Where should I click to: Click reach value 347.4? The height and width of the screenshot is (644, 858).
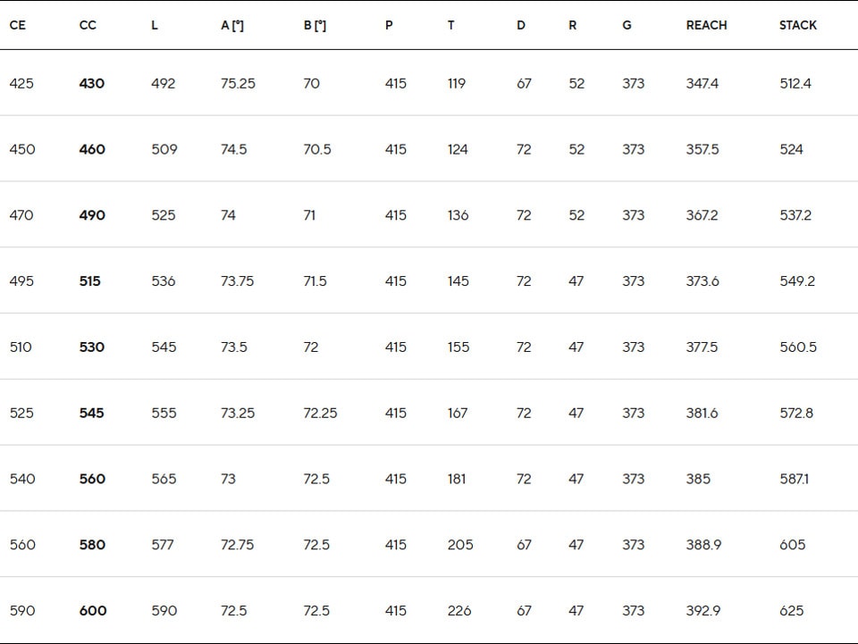point(702,83)
